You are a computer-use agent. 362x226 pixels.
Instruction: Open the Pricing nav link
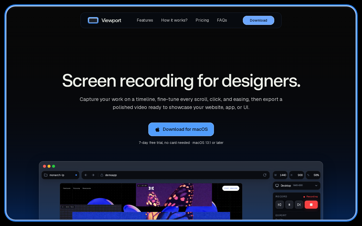[202, 20]
